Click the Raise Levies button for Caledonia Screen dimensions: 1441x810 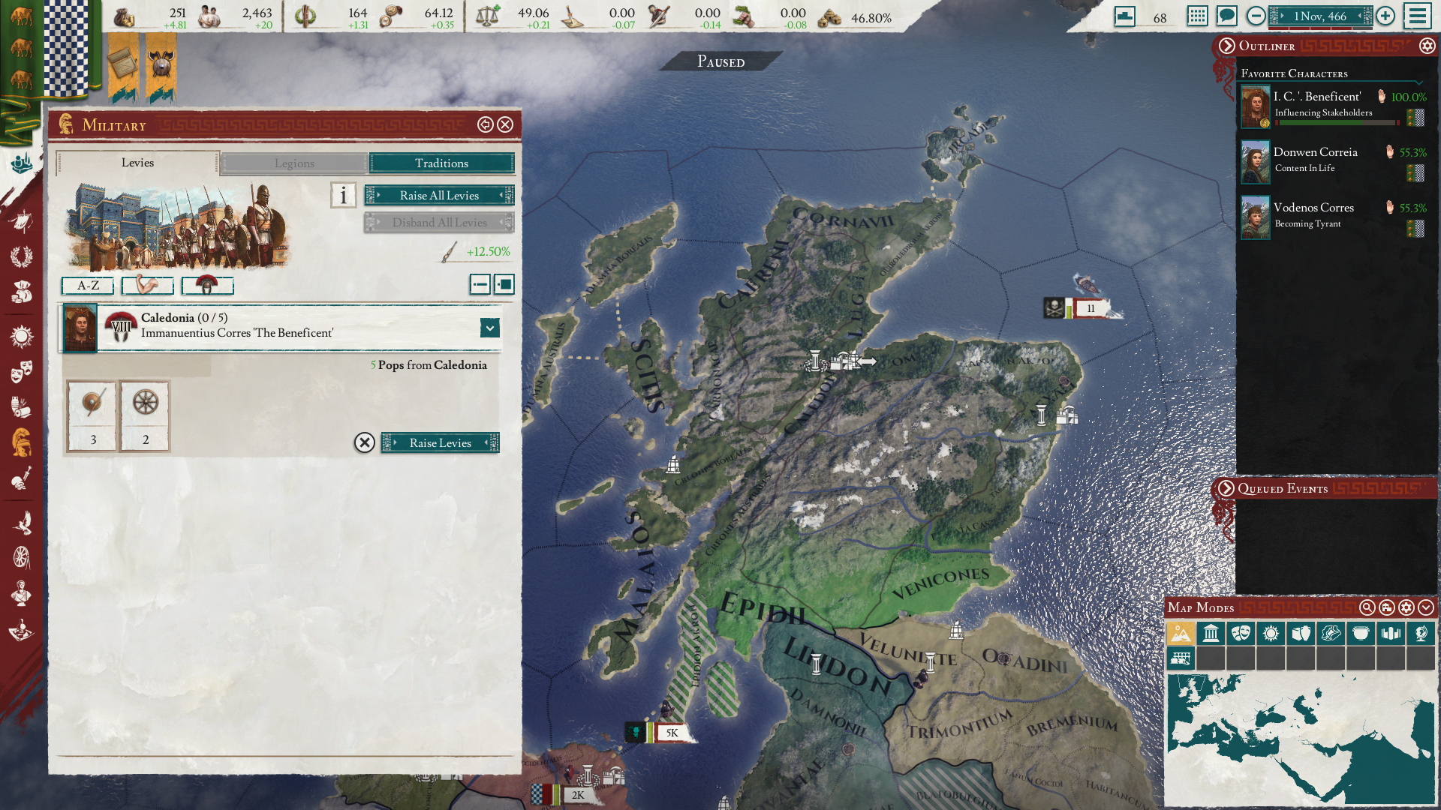click(440, 443)
